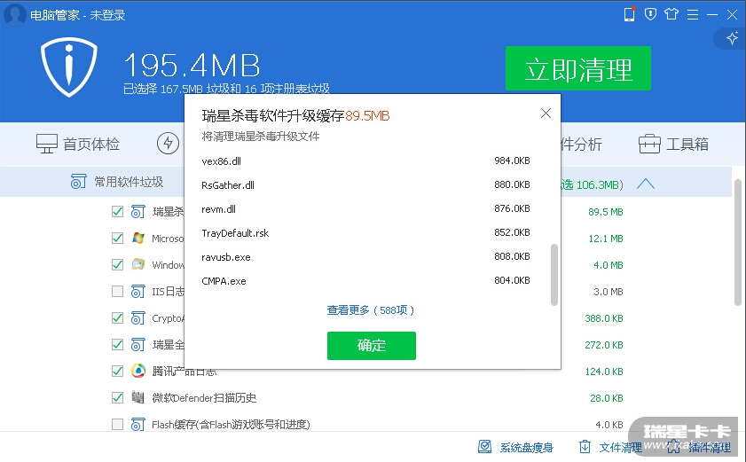Click the 常用软件垃圾 category icon
Viewport: 746px width, 462px height.
(x=78, y=181)
